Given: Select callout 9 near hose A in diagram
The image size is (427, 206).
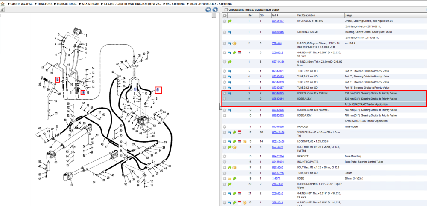Looking at the screenshot, I should [57, 80].
